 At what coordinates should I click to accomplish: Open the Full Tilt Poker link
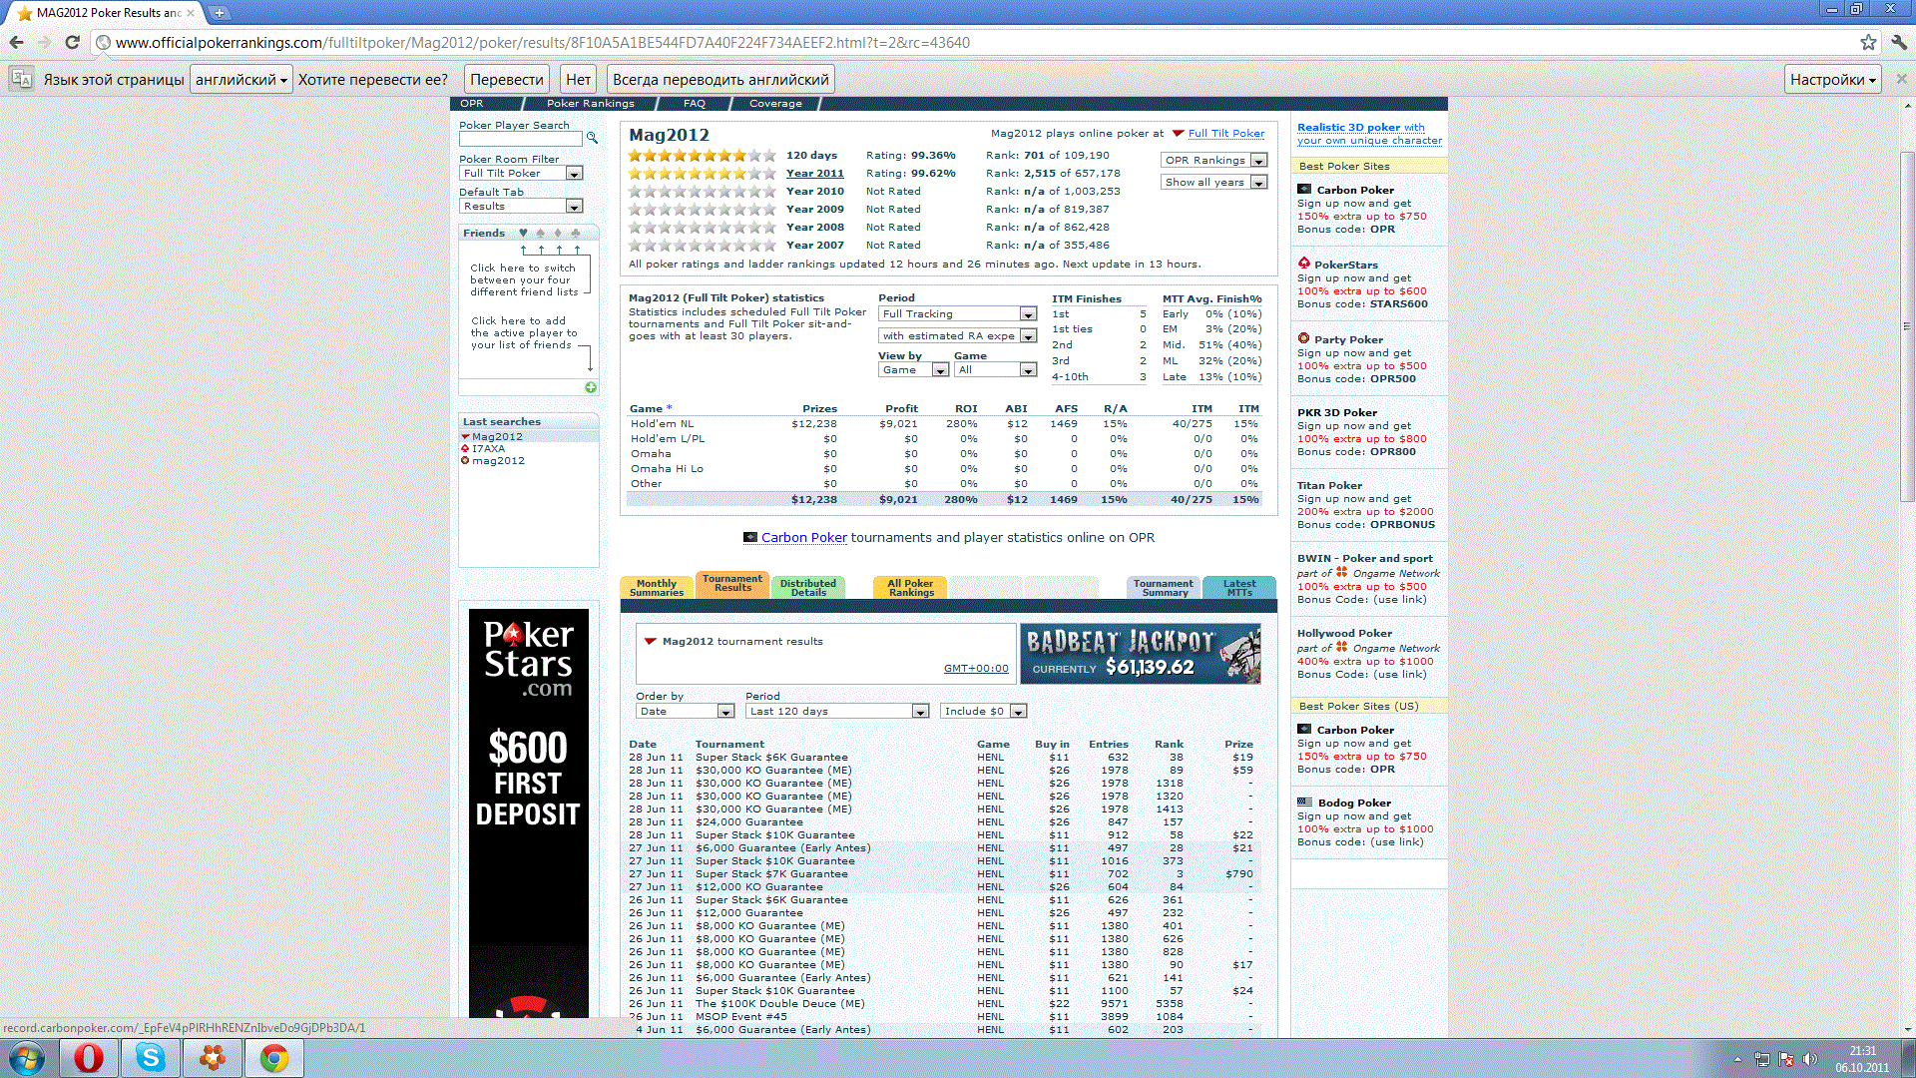click(1225, 133)
